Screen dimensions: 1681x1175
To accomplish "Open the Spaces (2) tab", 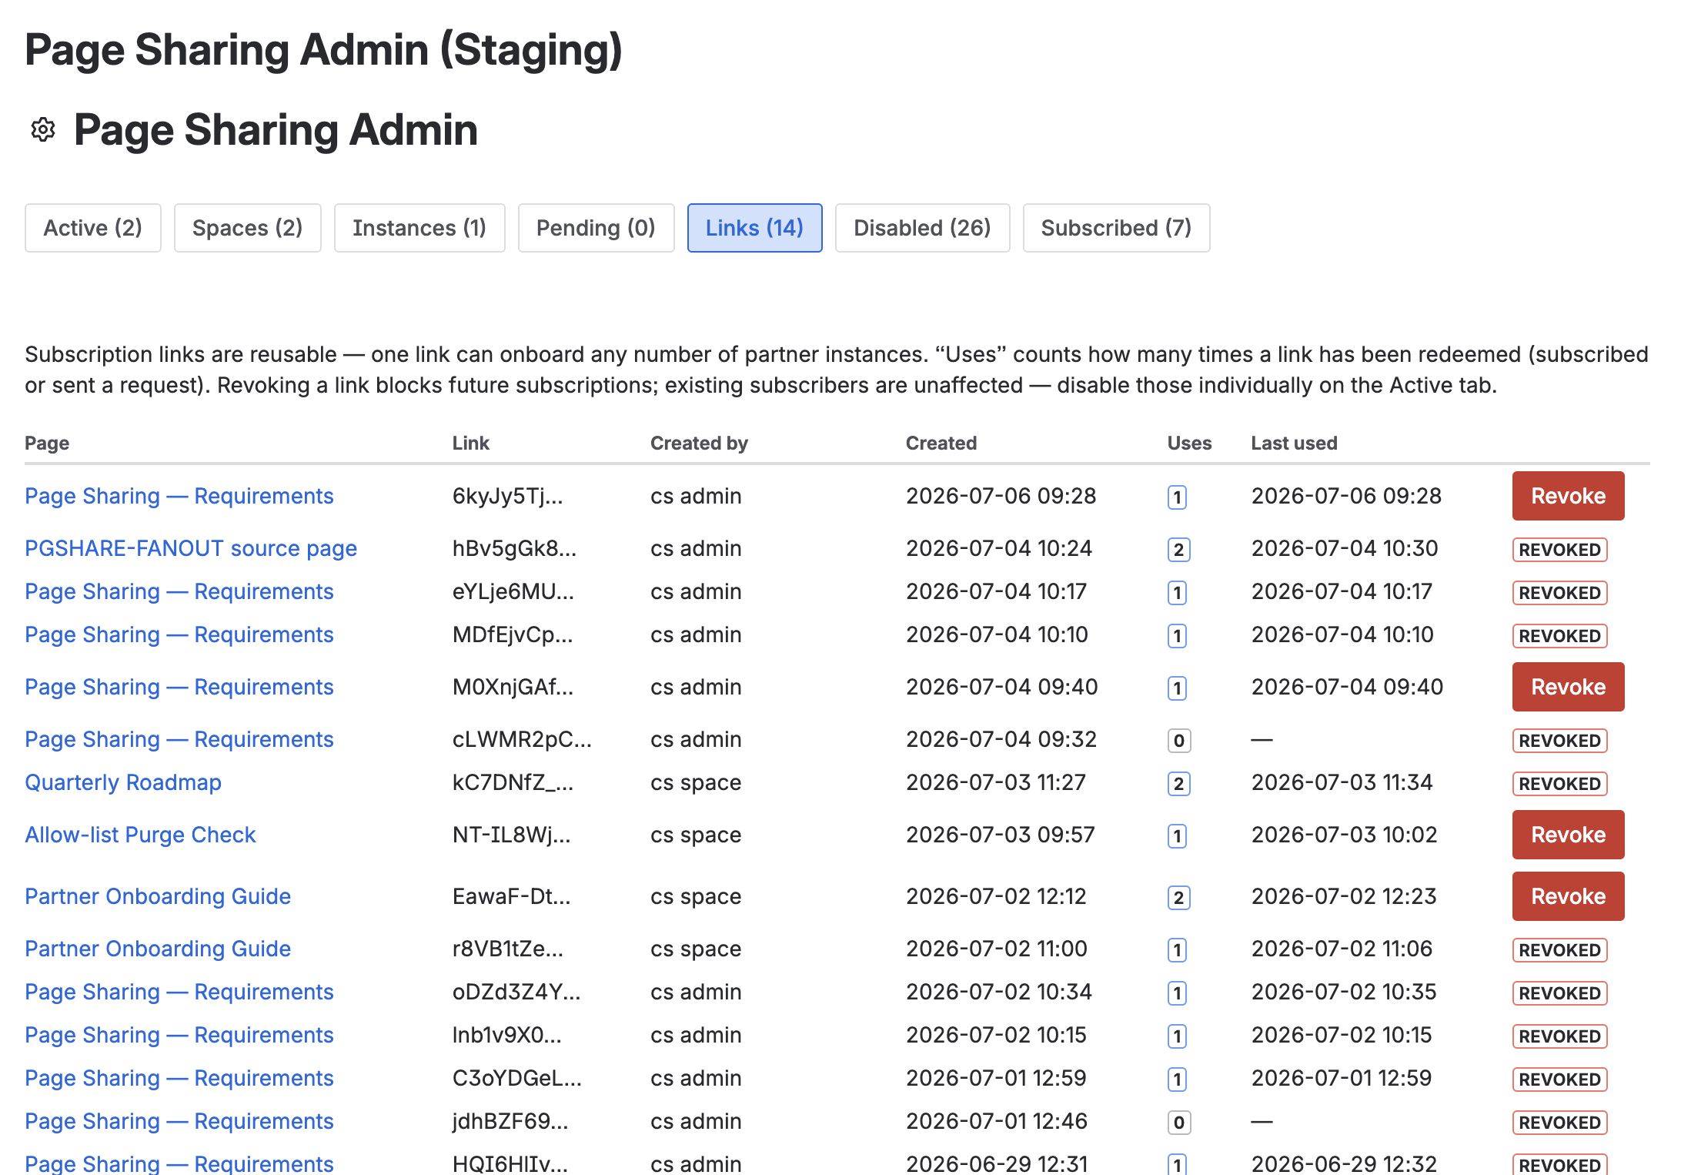I will (x=248, y=228).
